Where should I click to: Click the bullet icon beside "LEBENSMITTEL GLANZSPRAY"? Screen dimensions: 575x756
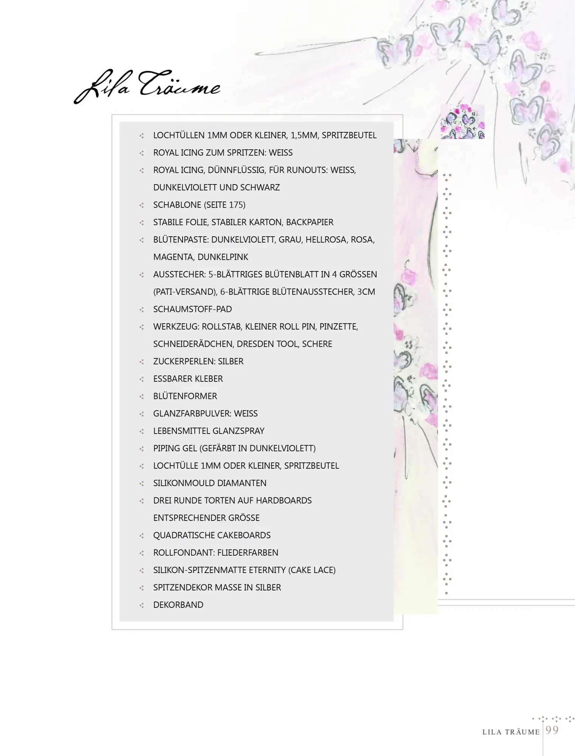(142, 431)
